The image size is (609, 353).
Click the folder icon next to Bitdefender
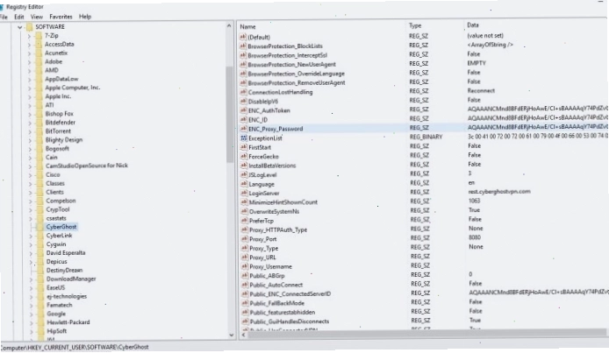tap(39, 123)
